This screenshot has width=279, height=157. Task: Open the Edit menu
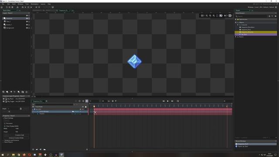pyautogui.click(x=8, y=4)
